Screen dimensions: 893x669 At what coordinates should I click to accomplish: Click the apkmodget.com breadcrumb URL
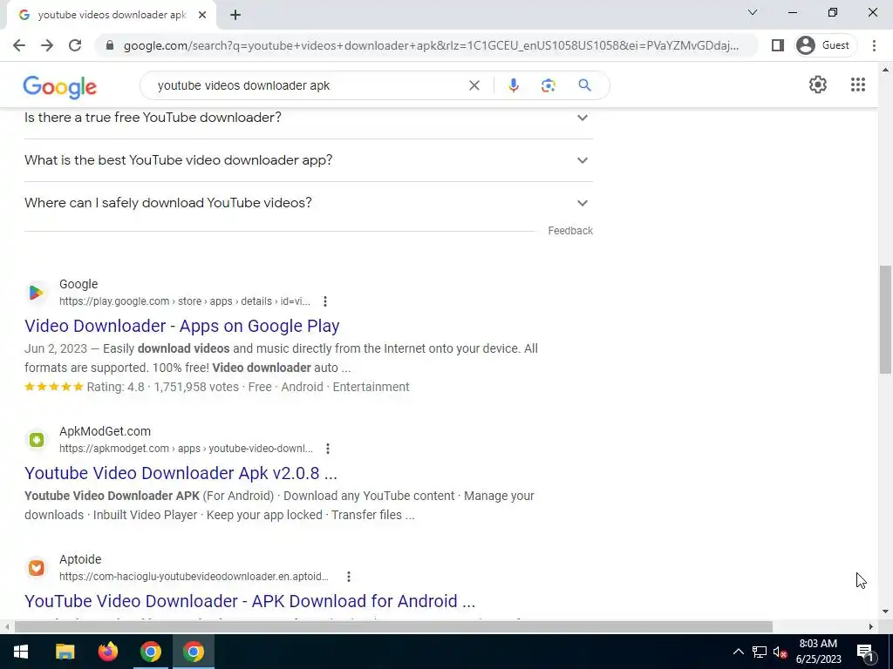tap(187, 449)
